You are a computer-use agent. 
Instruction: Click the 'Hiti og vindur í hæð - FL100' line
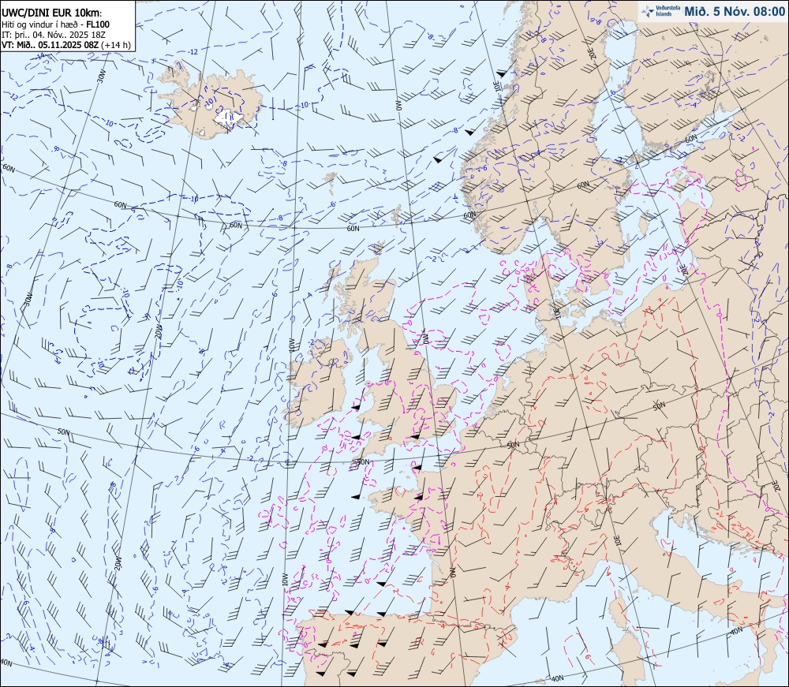tap(55, 24)
